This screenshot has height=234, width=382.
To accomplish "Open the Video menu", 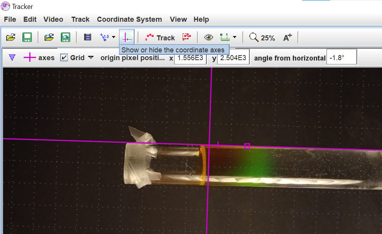I will coord(53,19).
